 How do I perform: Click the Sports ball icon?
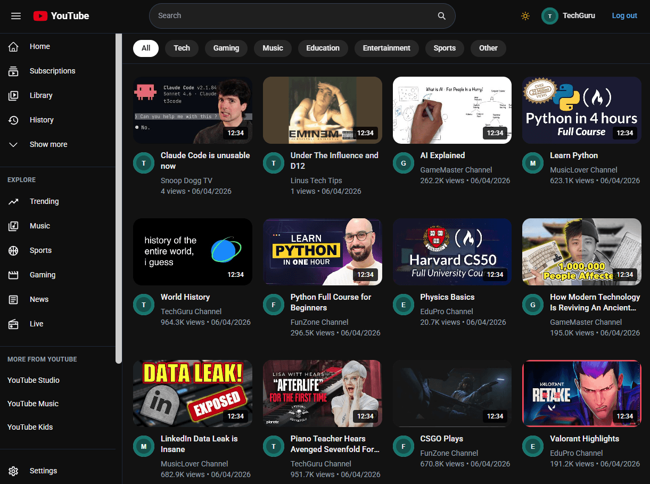(14, 250)
